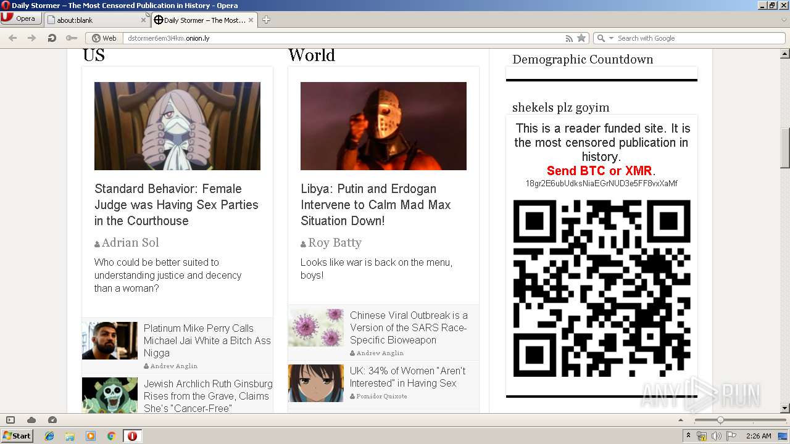790x444 pixels.
Task: Click the Opera taskbar button
Action: (132, 436)
